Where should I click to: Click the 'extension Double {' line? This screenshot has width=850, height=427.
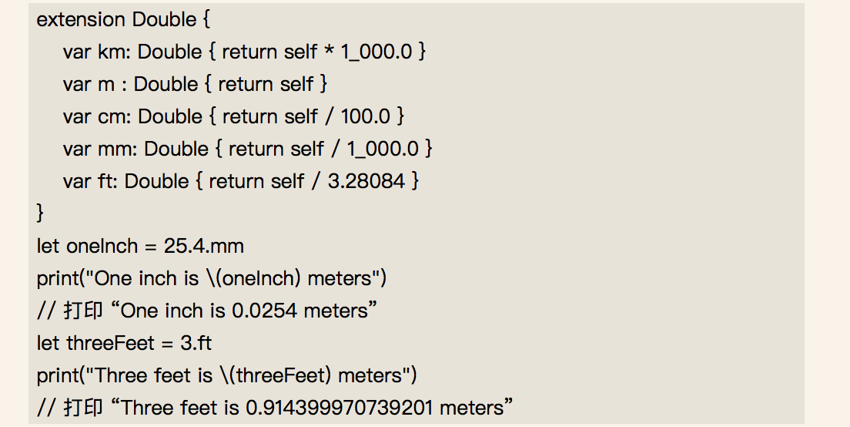123,19
